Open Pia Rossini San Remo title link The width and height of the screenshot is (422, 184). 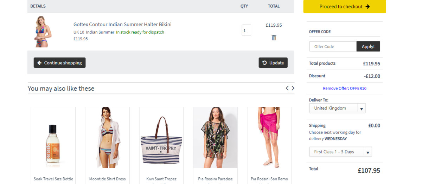(x=269, y=179)
